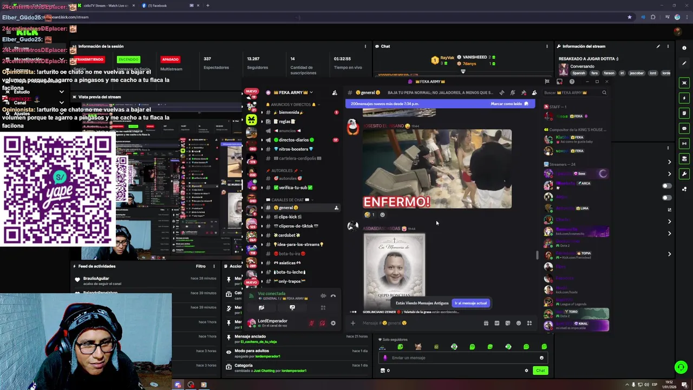The height and width of the screenshot is (390, 693).
Task: Open Discord threads icon in channel header
Action: 501,93
